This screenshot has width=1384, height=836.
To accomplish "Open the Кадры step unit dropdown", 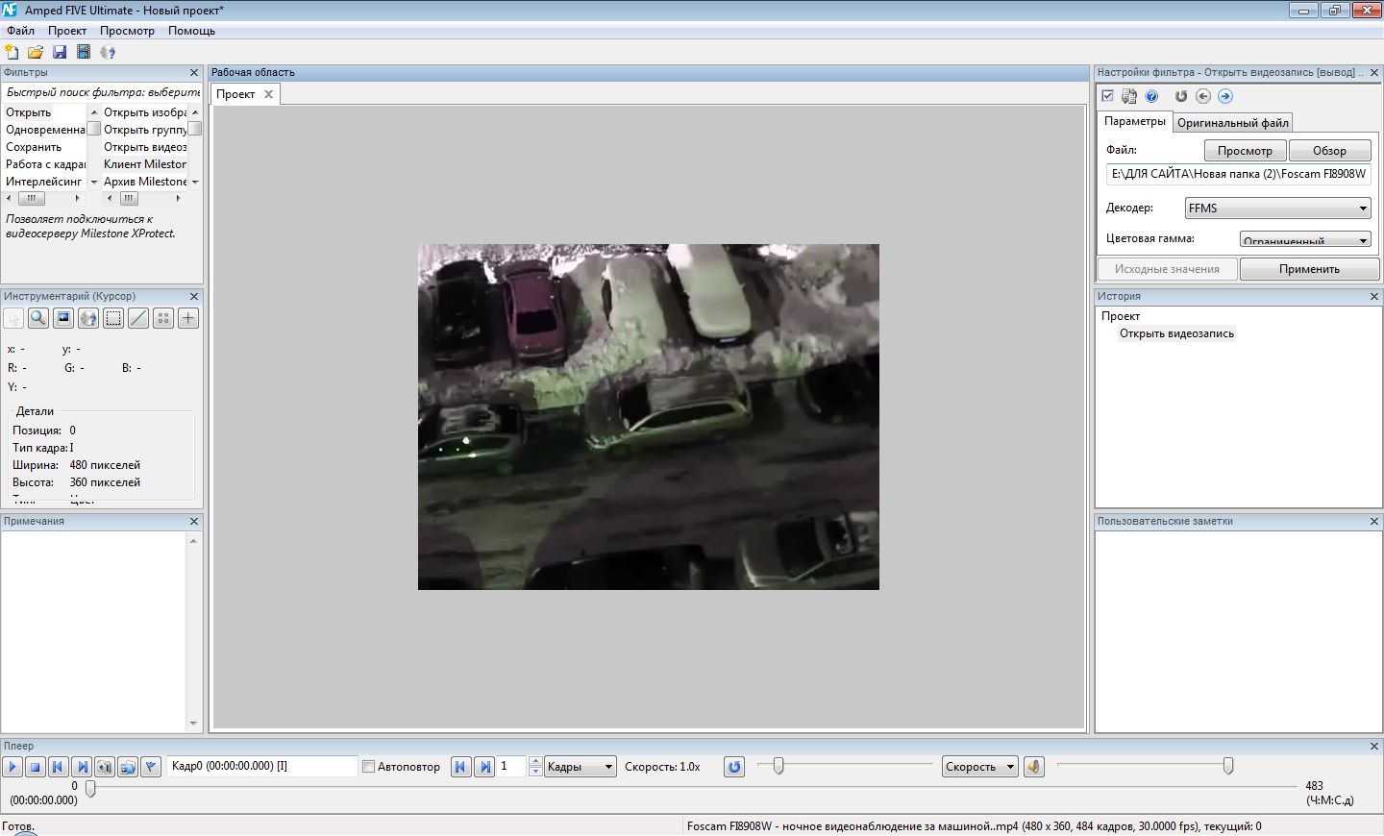I will click(x=580, y=767).
